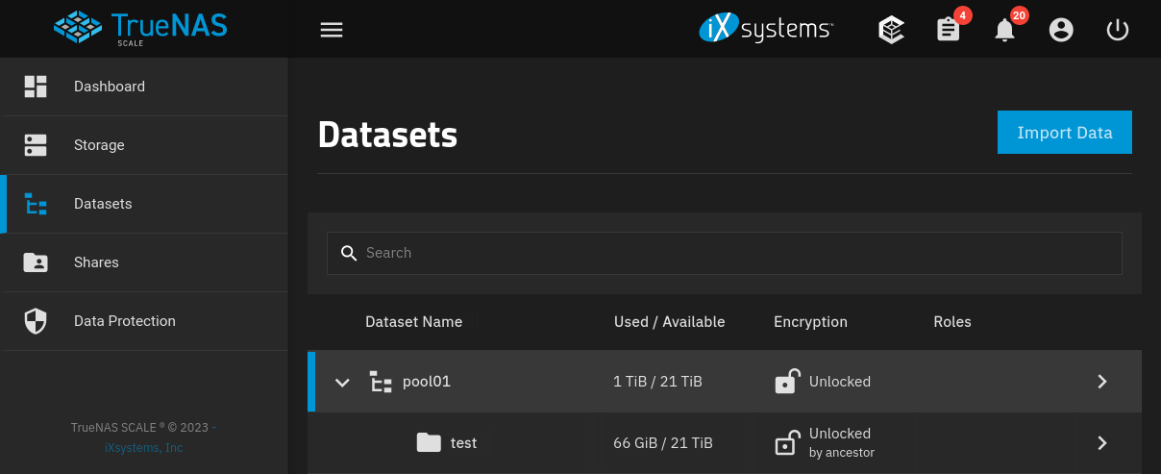Viewport: 1161px width, 474px height.
Task: Open the user account settings icon
Action: (x=1061, y=30)
